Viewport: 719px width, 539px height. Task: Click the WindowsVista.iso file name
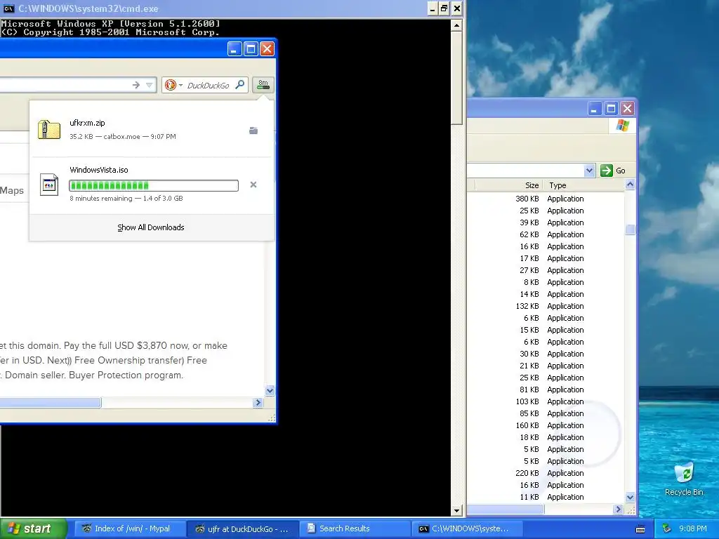[x=99, y=170]
